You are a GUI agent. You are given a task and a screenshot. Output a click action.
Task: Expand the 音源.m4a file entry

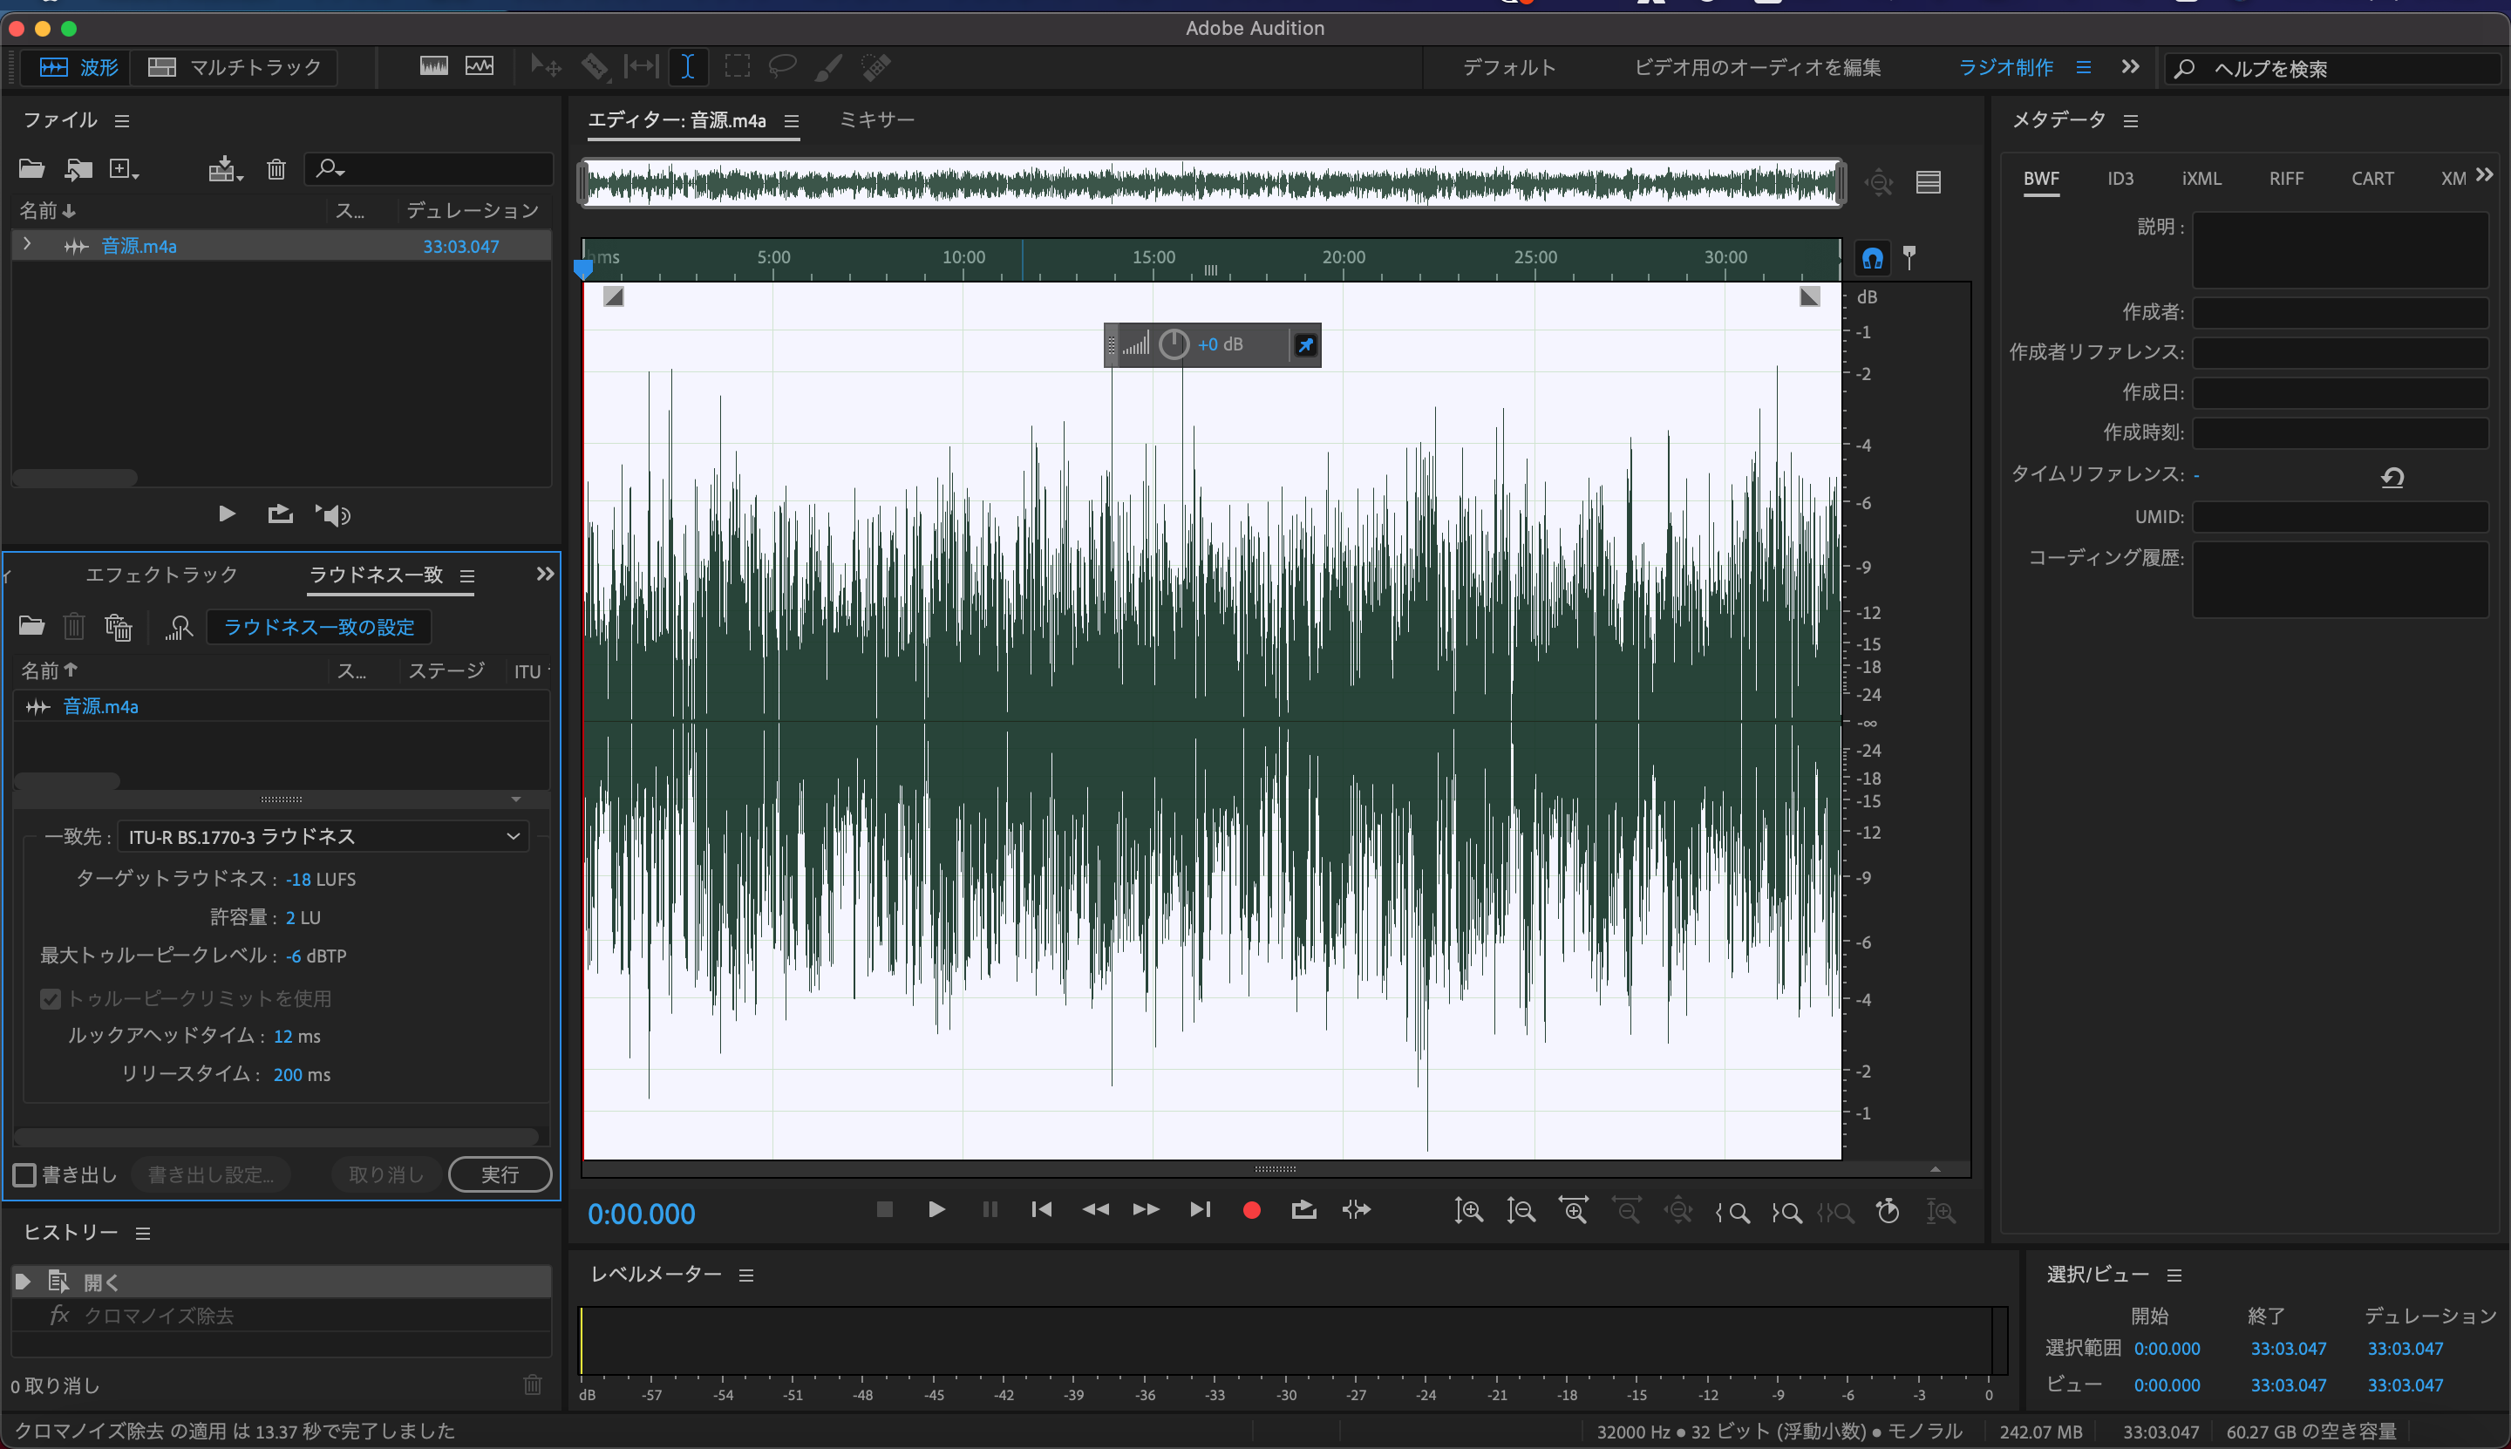pos(27,245)
